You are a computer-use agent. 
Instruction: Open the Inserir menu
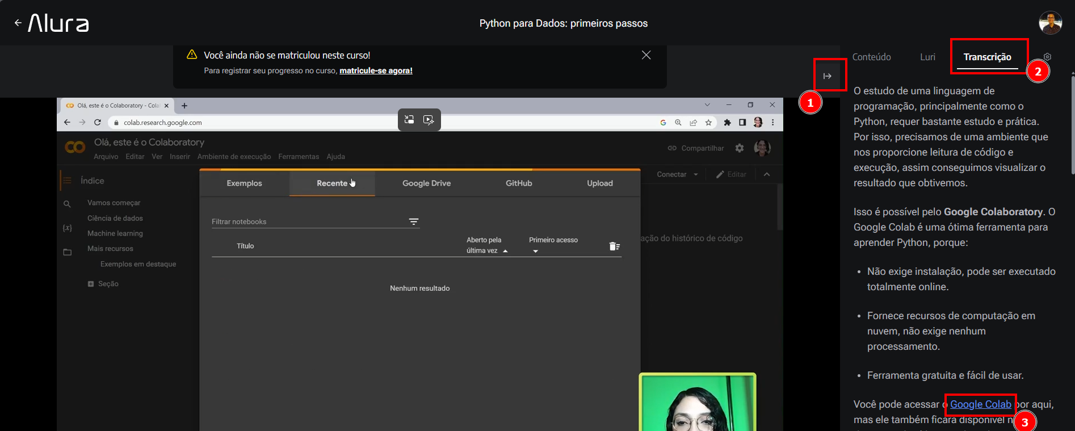[180, 157]
